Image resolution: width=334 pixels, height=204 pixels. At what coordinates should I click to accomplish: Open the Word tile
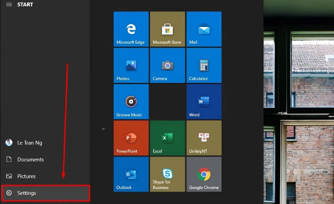204,102
